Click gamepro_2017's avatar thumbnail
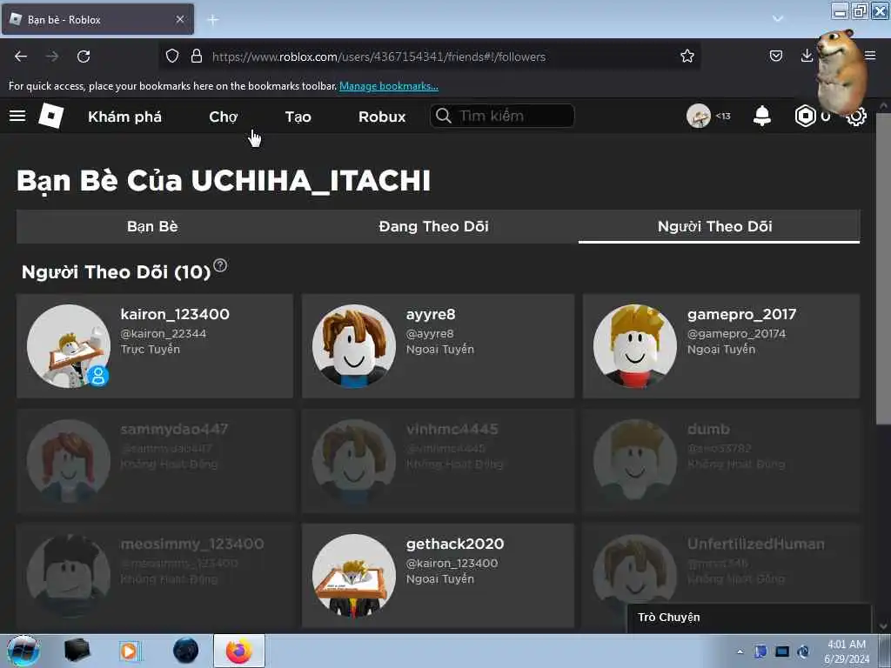Screen dimensions: 891x668 [x=634, y=346]
